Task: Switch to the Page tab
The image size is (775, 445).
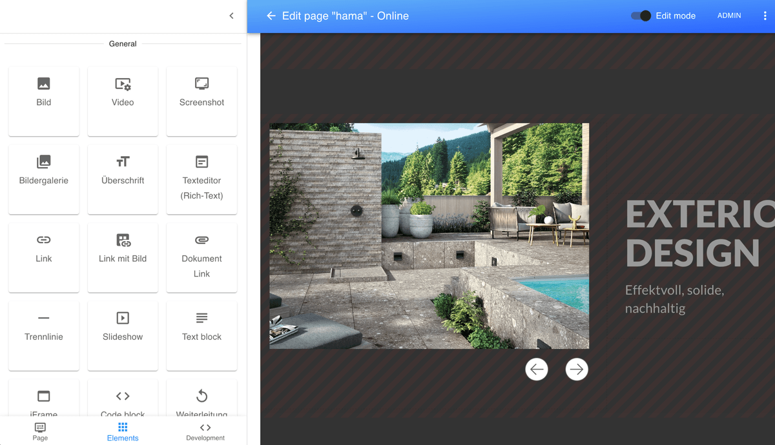Action: (40, 431)
